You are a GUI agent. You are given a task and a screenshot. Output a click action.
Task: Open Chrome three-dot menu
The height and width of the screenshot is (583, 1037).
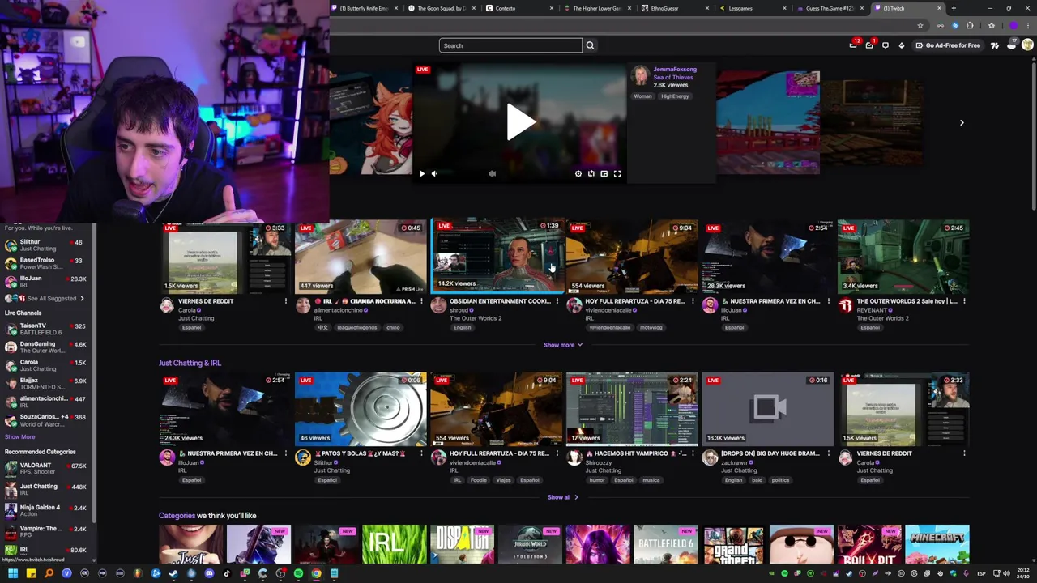pos(1028,26)
